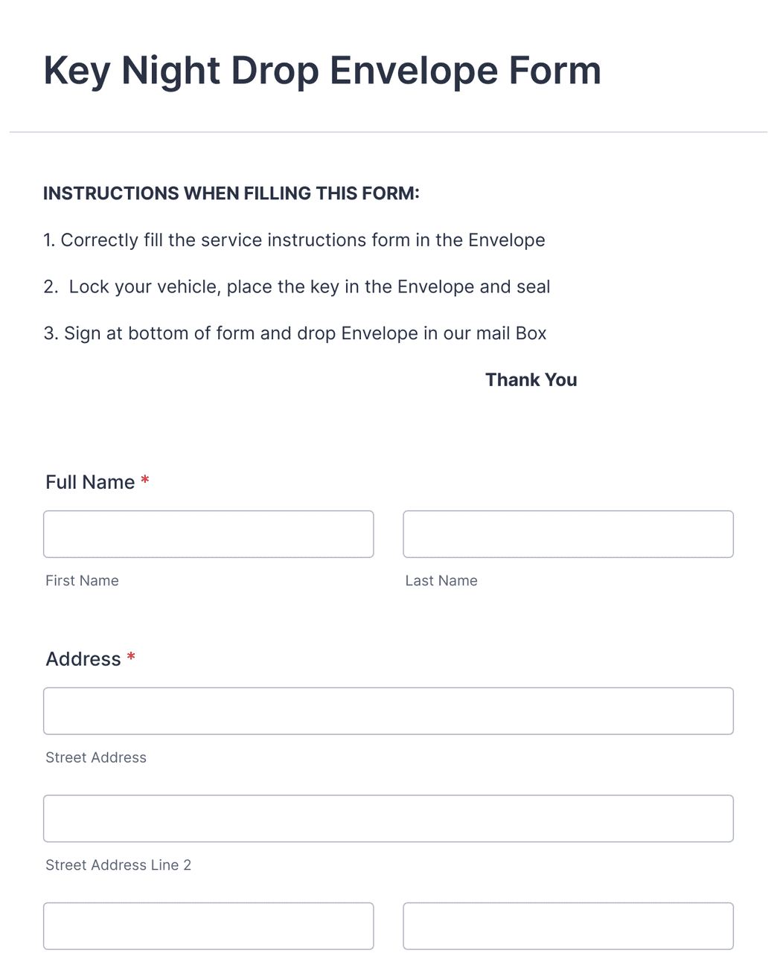Image resolution: width=777 pixels, height=956 pixels.
Task: Click the Key Night Drop Envelope Form title
Action: 322,70
